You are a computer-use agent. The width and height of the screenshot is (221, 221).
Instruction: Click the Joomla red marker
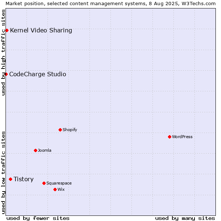pos(35,151)
